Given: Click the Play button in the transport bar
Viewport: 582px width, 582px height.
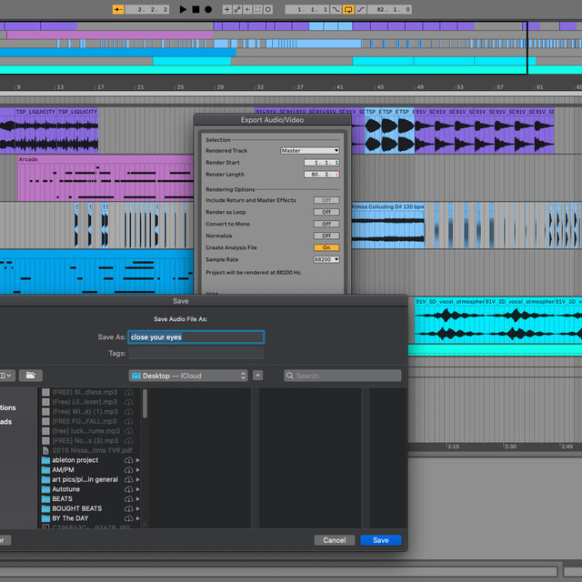Looking at the screenshot, I should tap(183, 9).
